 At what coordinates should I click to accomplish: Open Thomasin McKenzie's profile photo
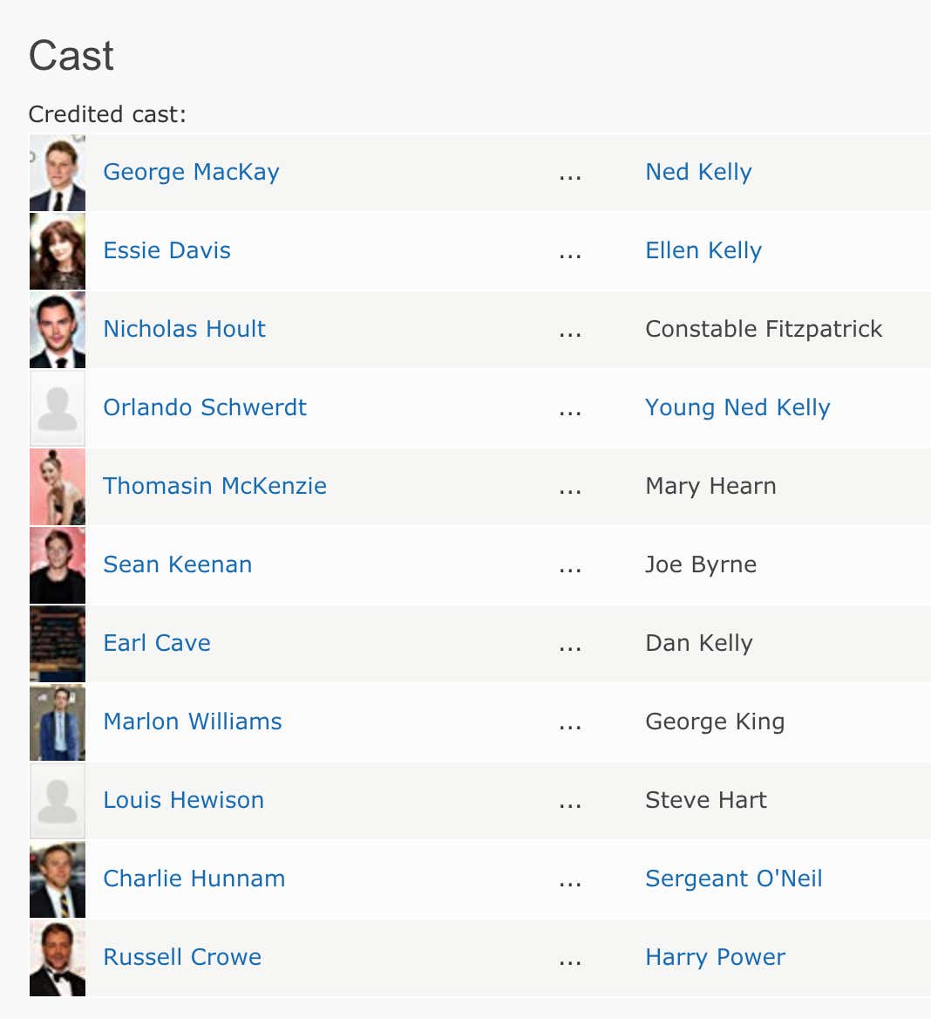(57, 486)
